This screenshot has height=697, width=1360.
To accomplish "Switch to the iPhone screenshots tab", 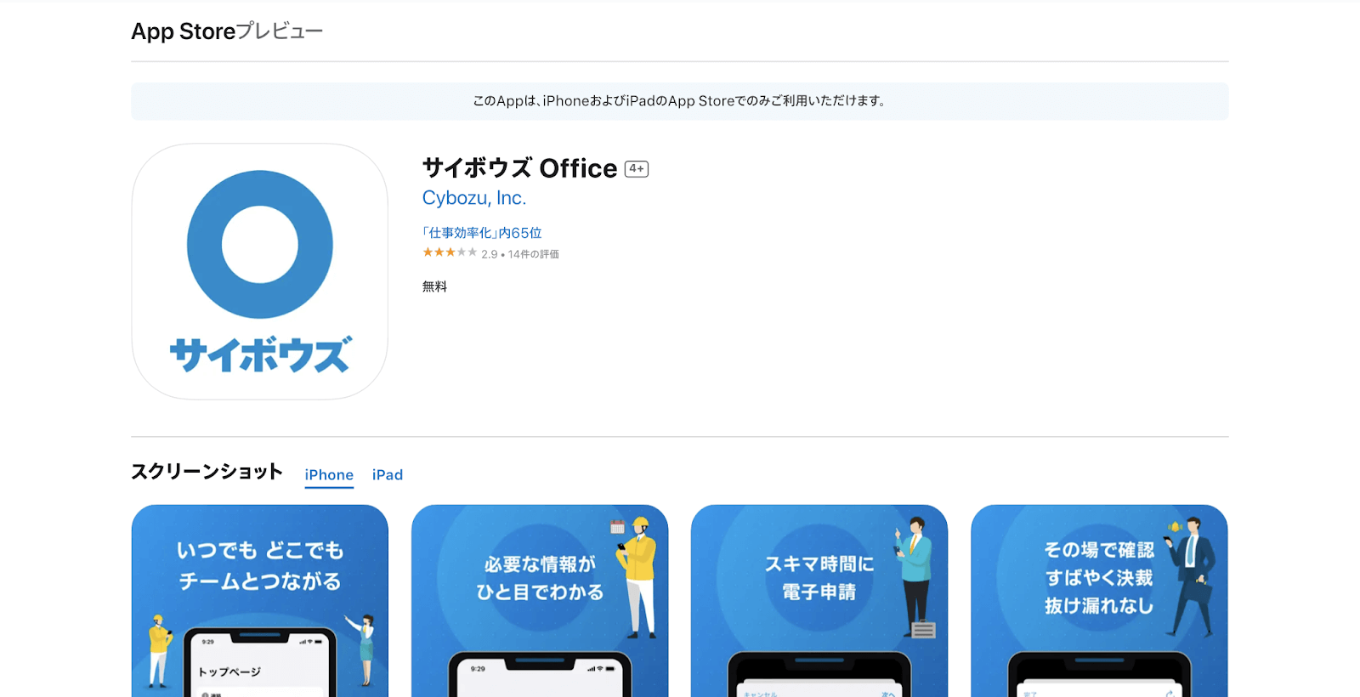I will tap(329, 475).
